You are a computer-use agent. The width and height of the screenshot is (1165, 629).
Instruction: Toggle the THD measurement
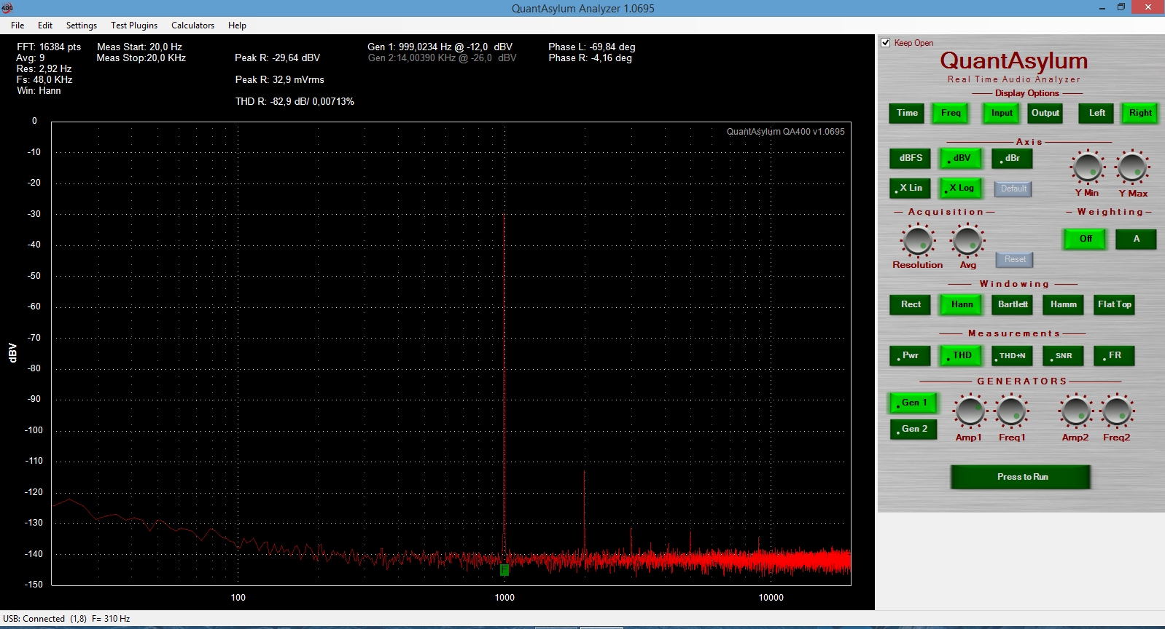pyautogui.click(x=962, y=355)
